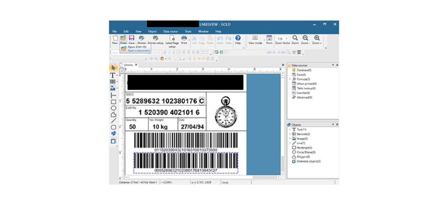The width and height of the screenshot is (448, 205).
Task: Select the Rectangle tool in left toolbox
Action: pyautogui.click(x=113, y=102)
